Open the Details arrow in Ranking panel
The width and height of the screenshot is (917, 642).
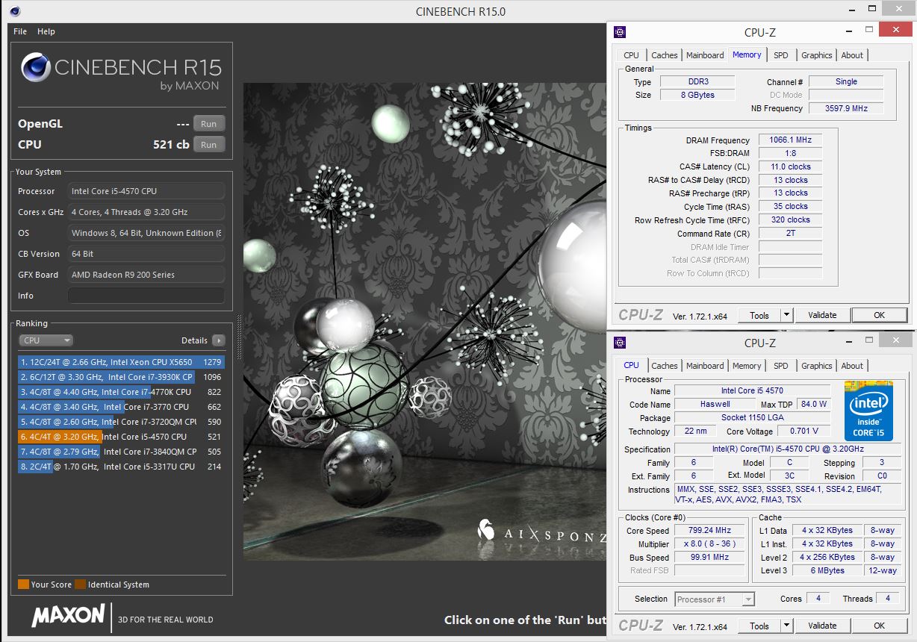click(218, 340)
